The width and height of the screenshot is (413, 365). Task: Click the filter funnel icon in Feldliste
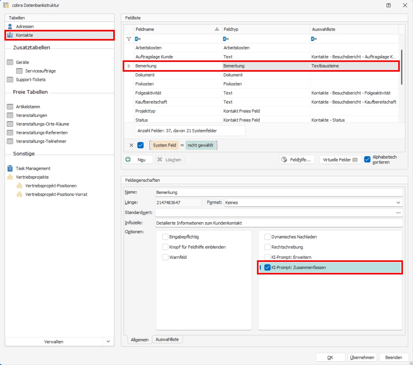coord(129,39)
